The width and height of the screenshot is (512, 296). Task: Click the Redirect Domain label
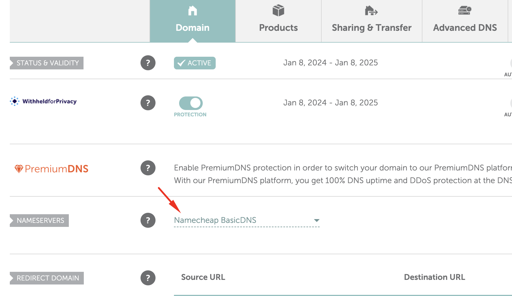(x=48, y=278)
